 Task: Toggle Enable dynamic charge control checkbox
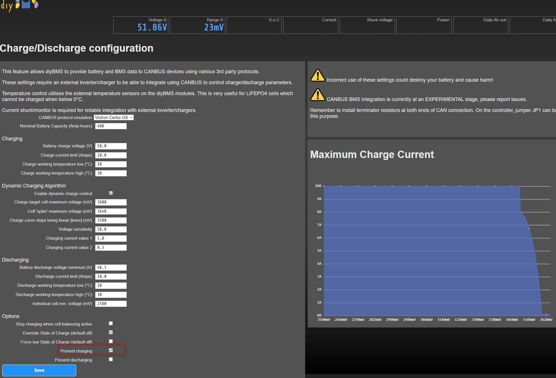point(111,193)
